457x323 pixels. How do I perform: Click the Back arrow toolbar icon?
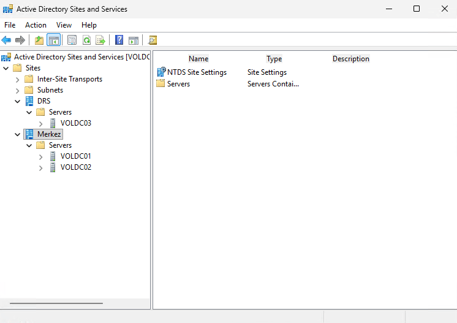point(6,40)
